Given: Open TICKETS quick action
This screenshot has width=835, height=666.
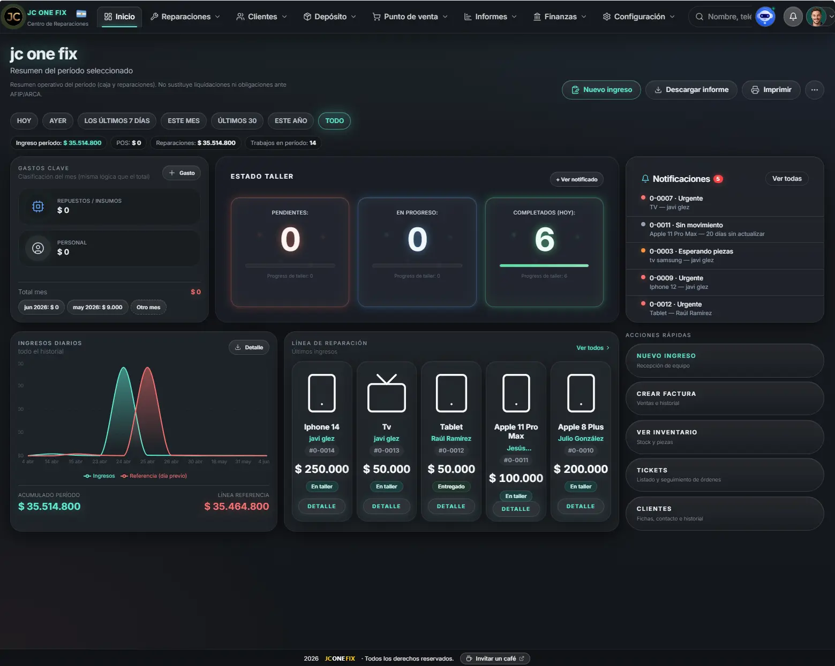Looking at the screenshot, I should 725,475.
